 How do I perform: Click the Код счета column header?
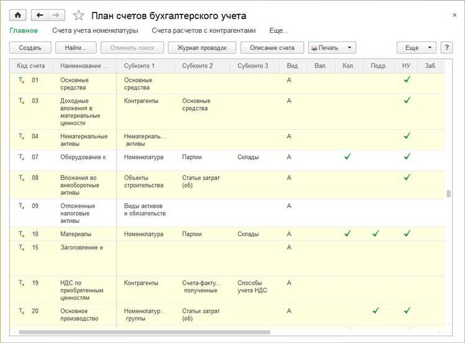click(x=31, y=66)
